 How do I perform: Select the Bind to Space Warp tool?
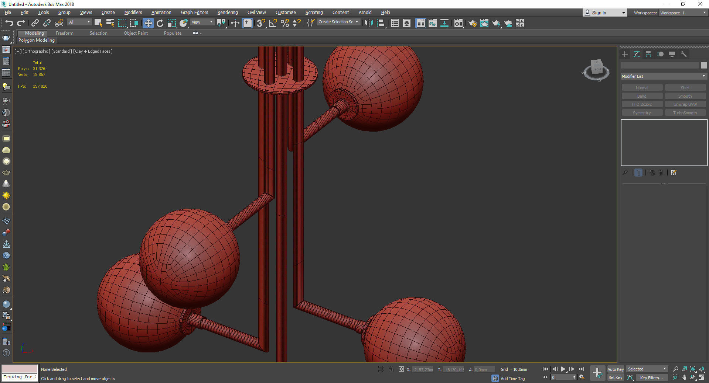tap(59, 23)
